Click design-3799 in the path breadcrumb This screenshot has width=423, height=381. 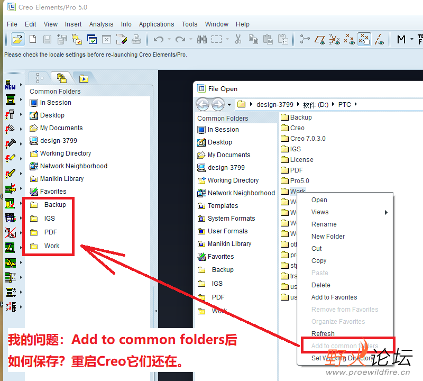274,104
